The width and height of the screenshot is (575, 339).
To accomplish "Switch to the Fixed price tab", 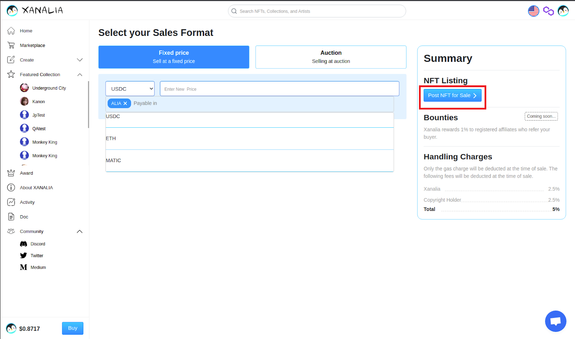I will point(174,57).
